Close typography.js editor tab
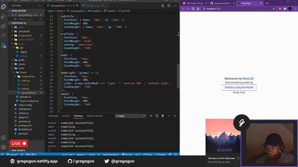298x167 pixels. 77,6
